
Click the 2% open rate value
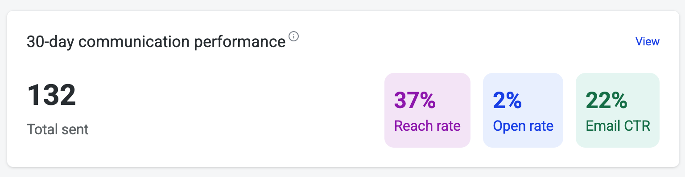[x=508, y=100]
